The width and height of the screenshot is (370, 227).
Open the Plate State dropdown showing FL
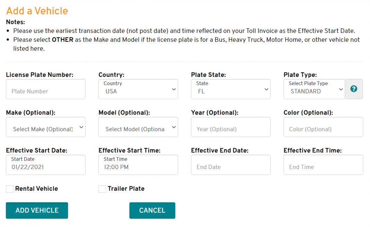pos(230,89)
